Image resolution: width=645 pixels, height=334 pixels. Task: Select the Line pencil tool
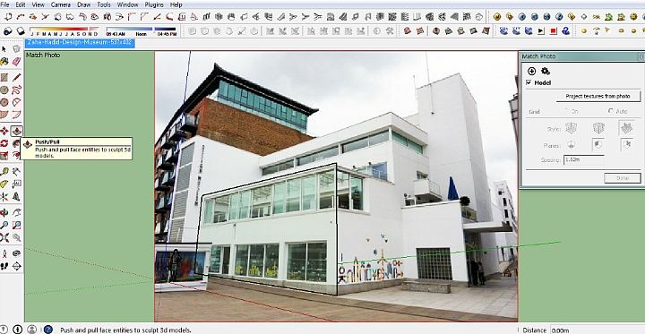point(16,77)
